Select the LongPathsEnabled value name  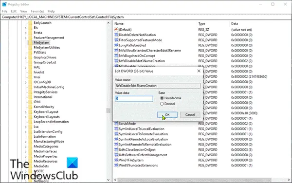[x=132, y=45]
